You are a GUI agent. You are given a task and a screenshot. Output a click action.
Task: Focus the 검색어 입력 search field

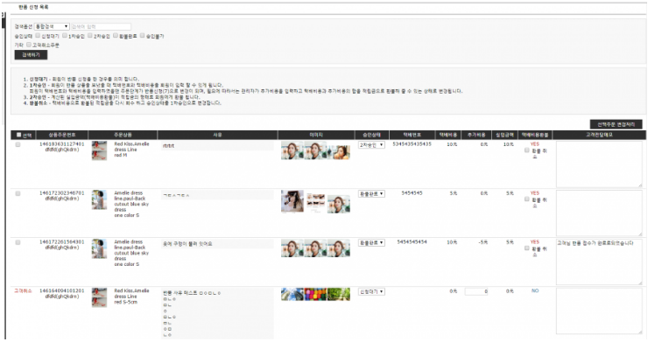tap(101, 26)
